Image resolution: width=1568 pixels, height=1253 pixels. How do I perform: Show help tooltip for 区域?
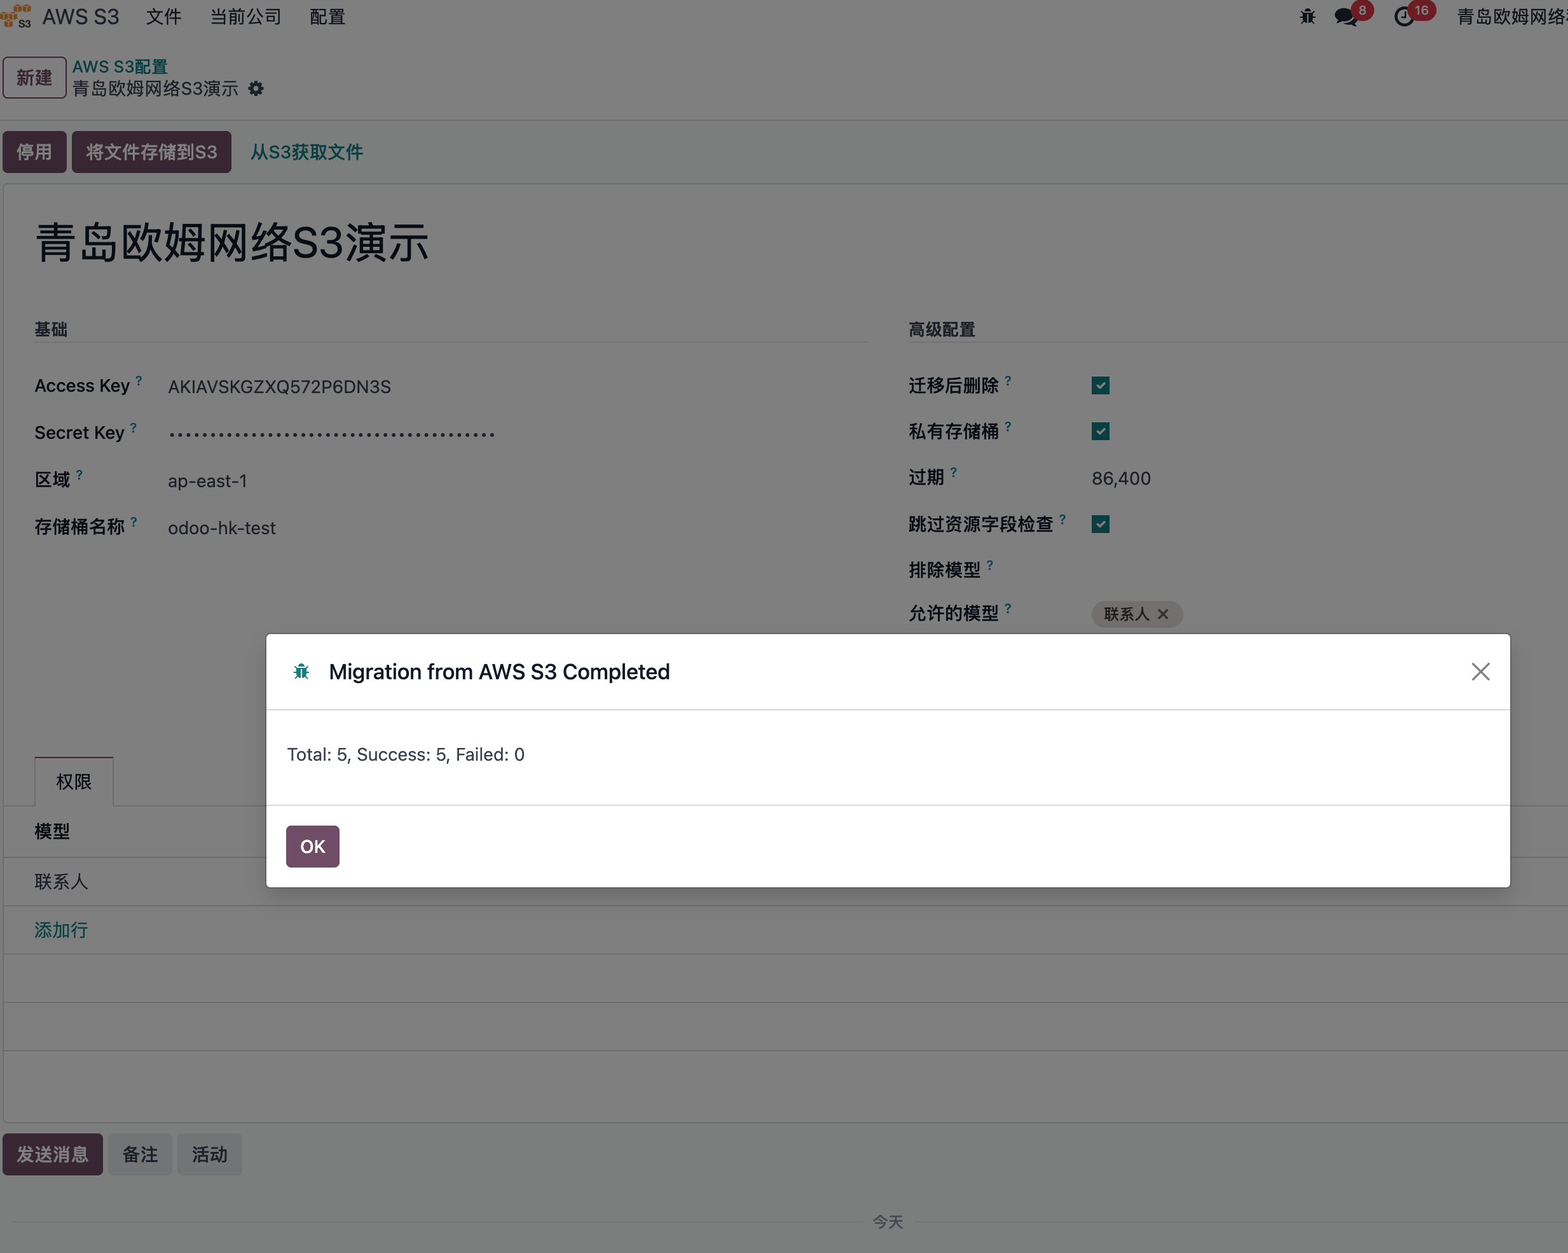click(79, 474)
